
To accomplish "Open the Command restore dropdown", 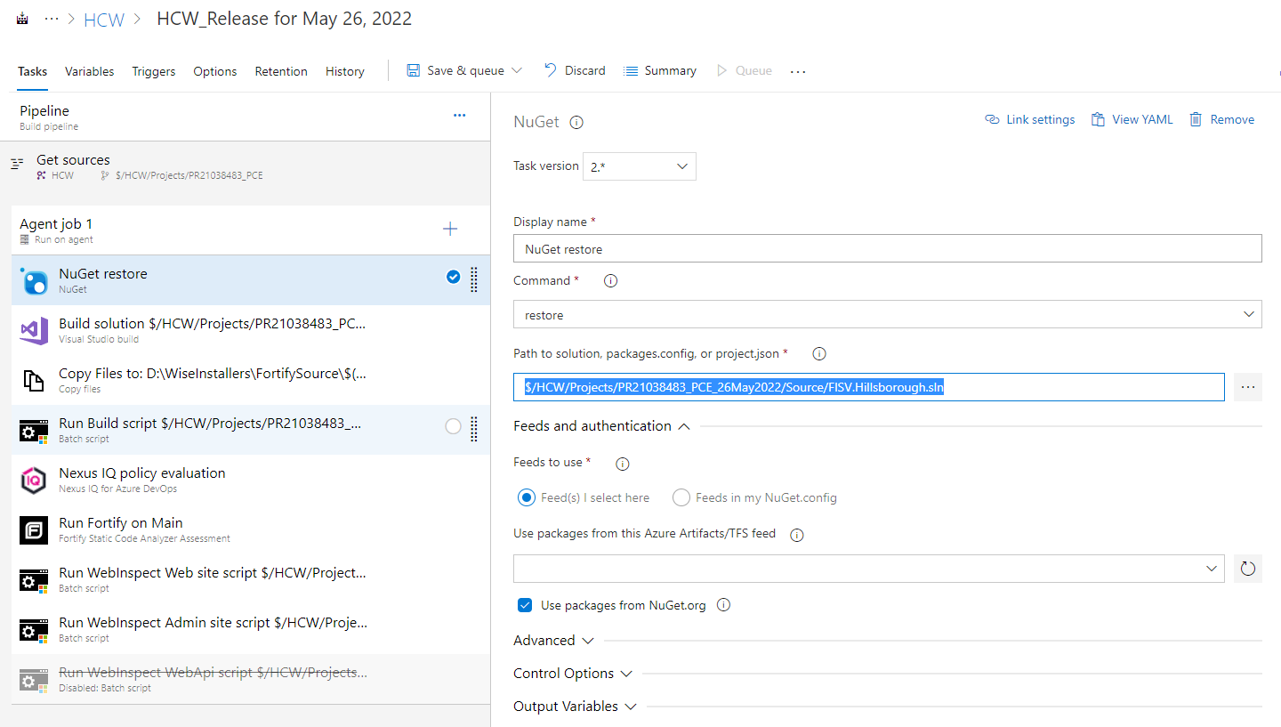I will click(887, 315).
